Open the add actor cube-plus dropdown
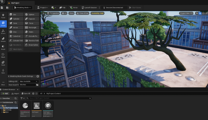The width and height of the screenshot is (208, 120). click(x=54, y=8)
